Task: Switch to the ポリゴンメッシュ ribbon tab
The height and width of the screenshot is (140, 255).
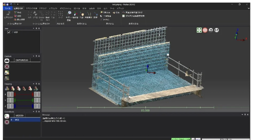Action: 65,8
